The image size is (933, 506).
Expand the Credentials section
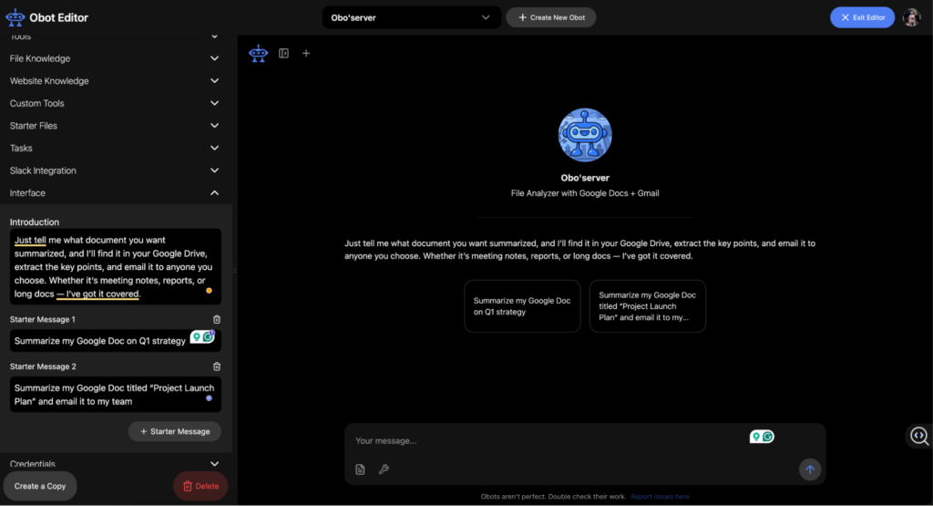pos(115,464)
